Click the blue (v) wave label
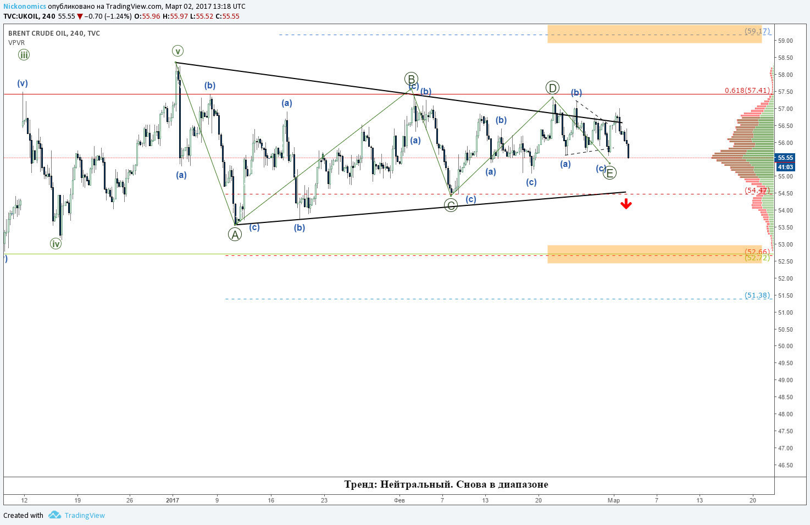This screenshot has width=810, height=525. [23, 83]
